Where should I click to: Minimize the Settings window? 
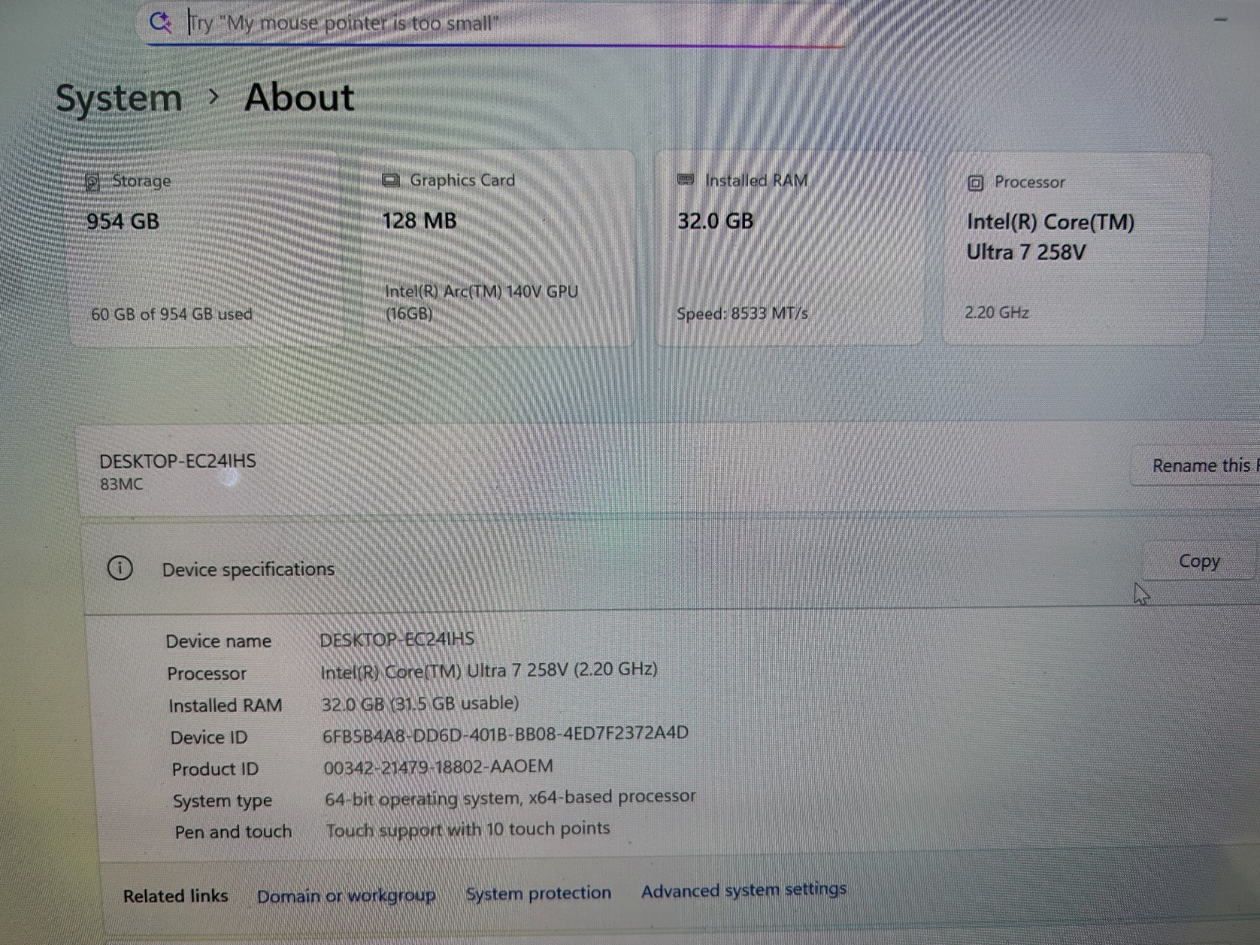[x=1221, y=19]
